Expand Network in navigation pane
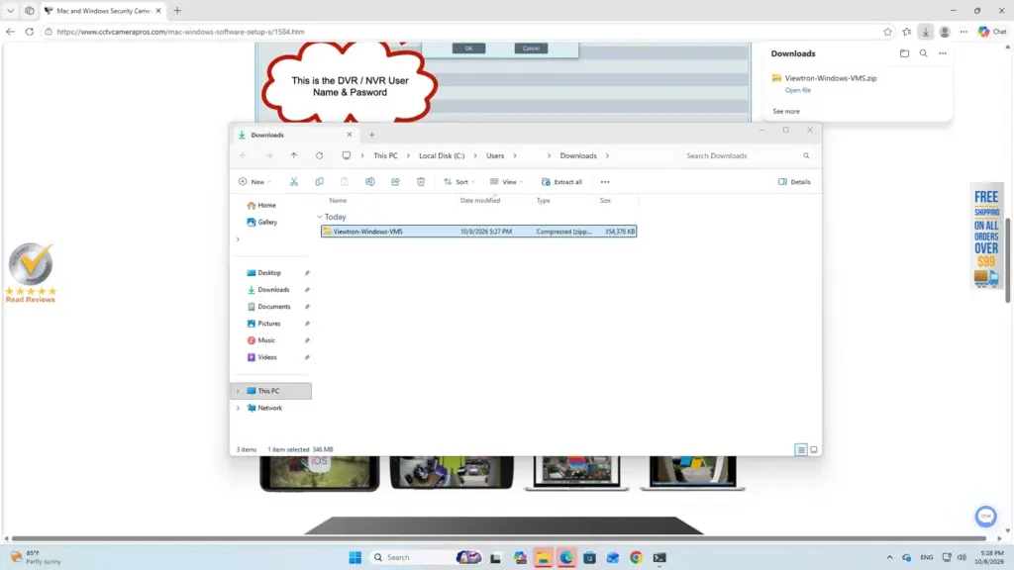 238,408
